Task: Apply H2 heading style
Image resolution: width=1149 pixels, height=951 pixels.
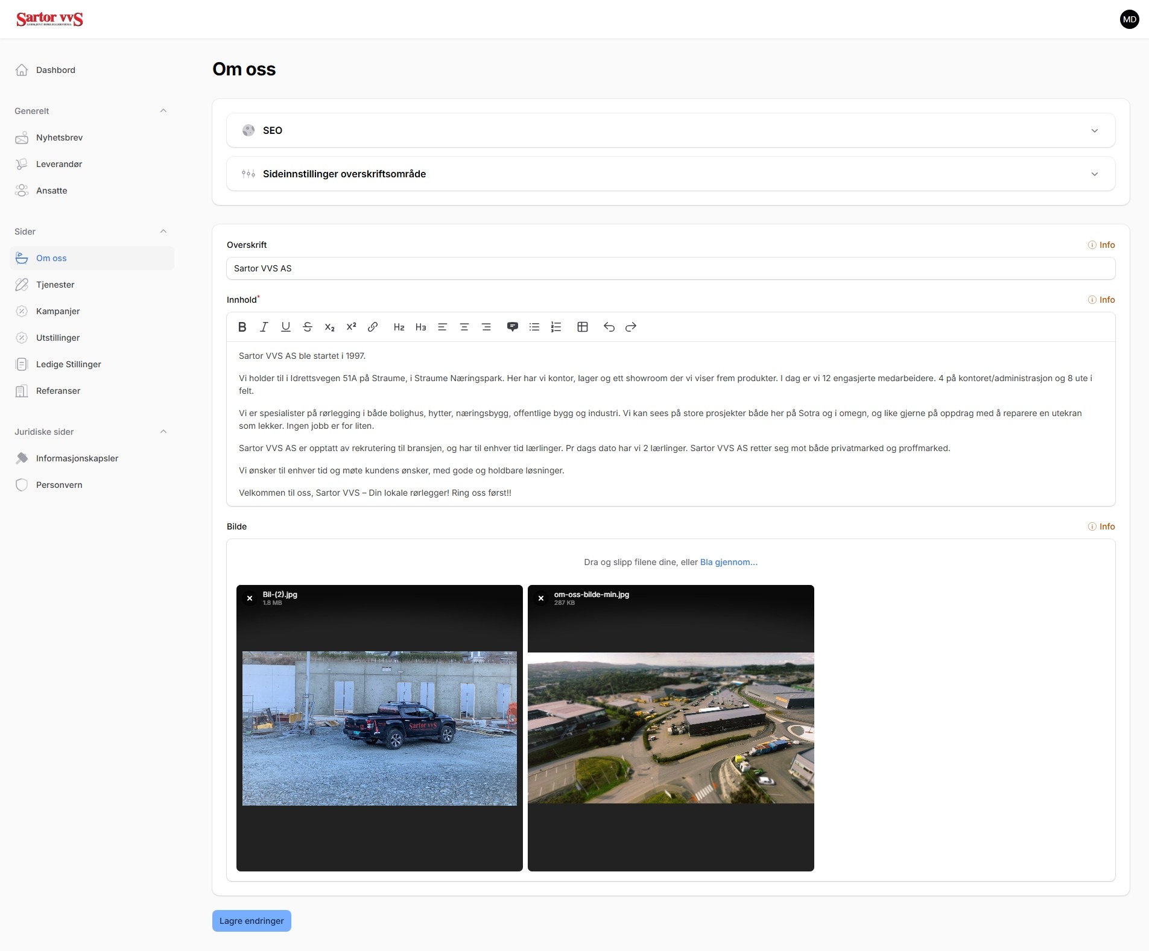Action: point(399,327)
